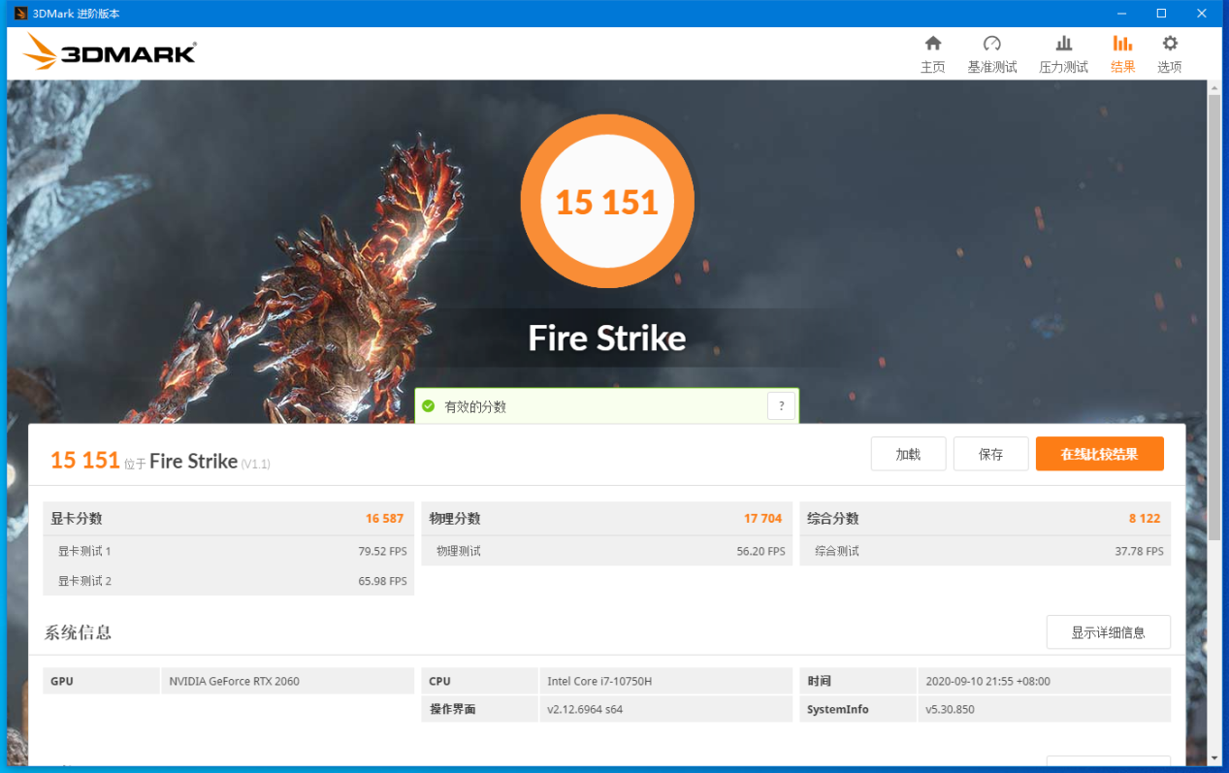Click the SystemInfo label cell

point(857,709)
